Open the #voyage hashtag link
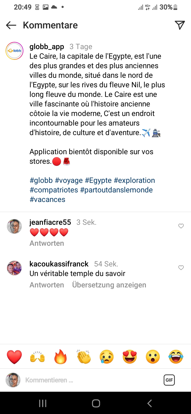 click(x=69, y=180)
